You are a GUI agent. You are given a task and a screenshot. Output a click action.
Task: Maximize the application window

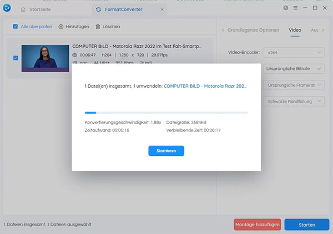coord(315,8)
